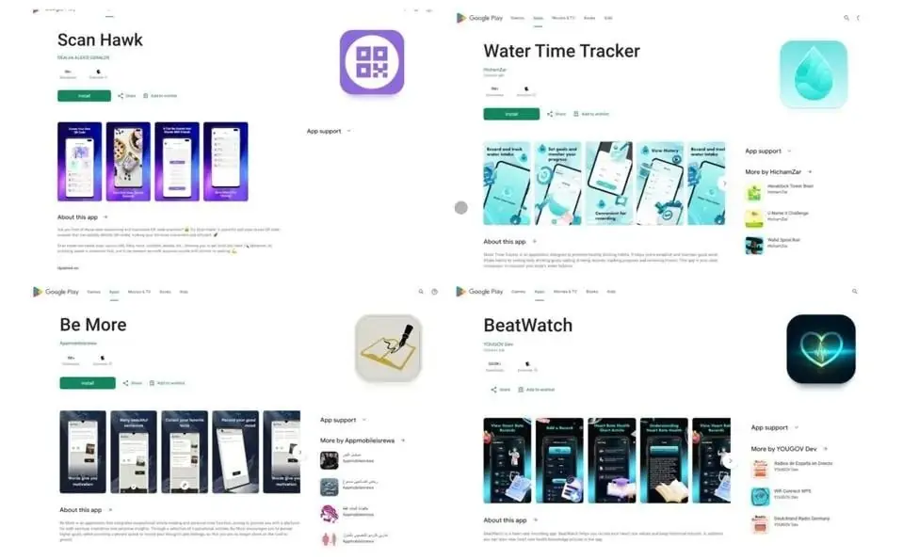The width and height of the screenshot is (903, 560).
Task: Click the Scan Hawk QR code app icon
Action: pos(371,62)
